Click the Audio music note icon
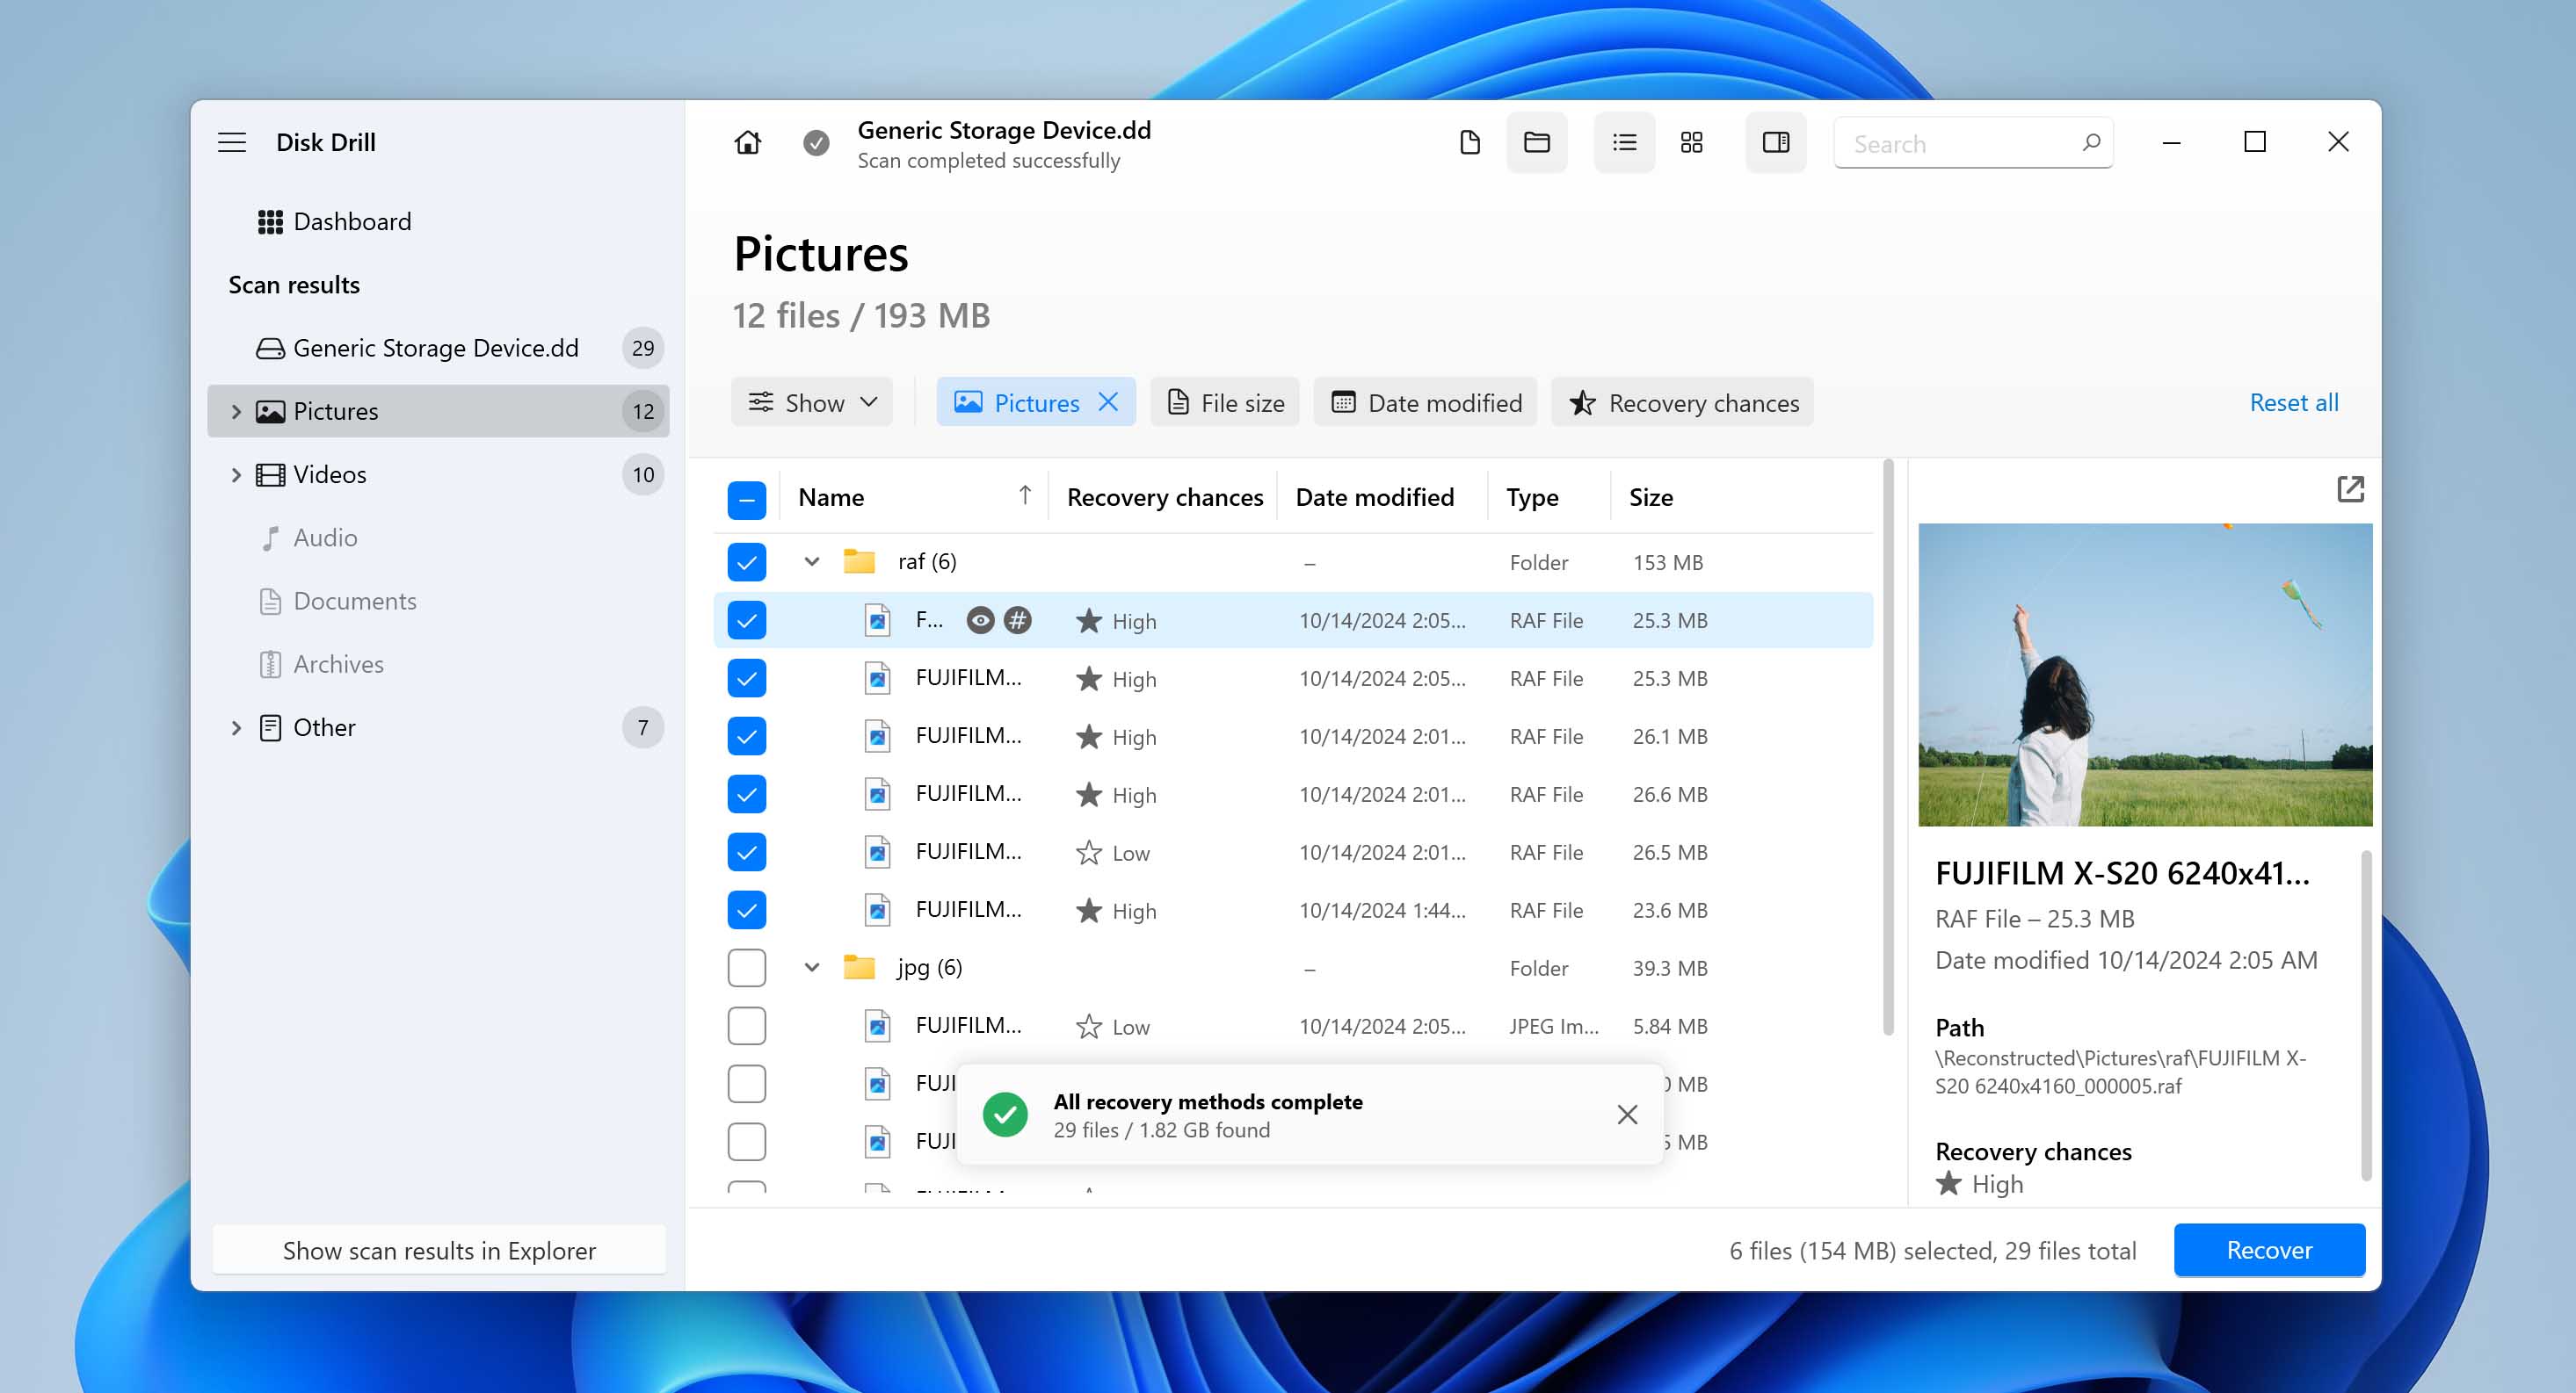 pos(270,538)
